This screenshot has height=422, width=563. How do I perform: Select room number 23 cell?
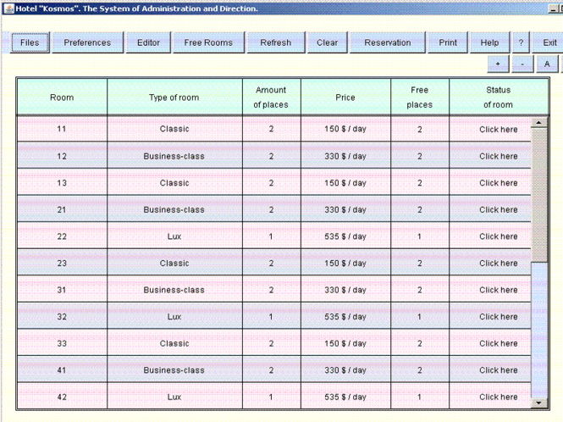tap(62, 264)
